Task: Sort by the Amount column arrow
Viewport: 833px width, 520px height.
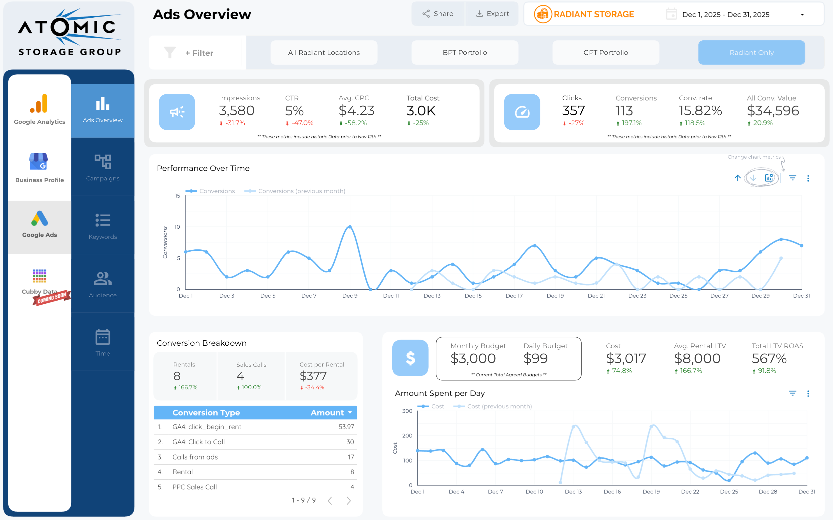Action: (x=350, y=412)
